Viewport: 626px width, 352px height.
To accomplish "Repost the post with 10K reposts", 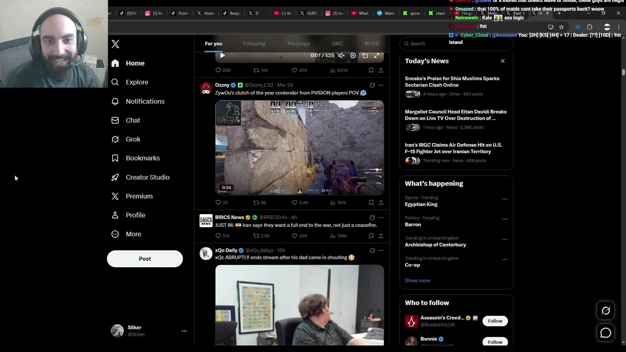I will [261, 70].
